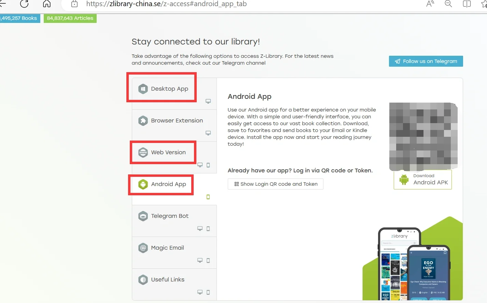Screen dimensions: 487x303
Task: Click the Articles count badge
Action: tap(70, 18)
